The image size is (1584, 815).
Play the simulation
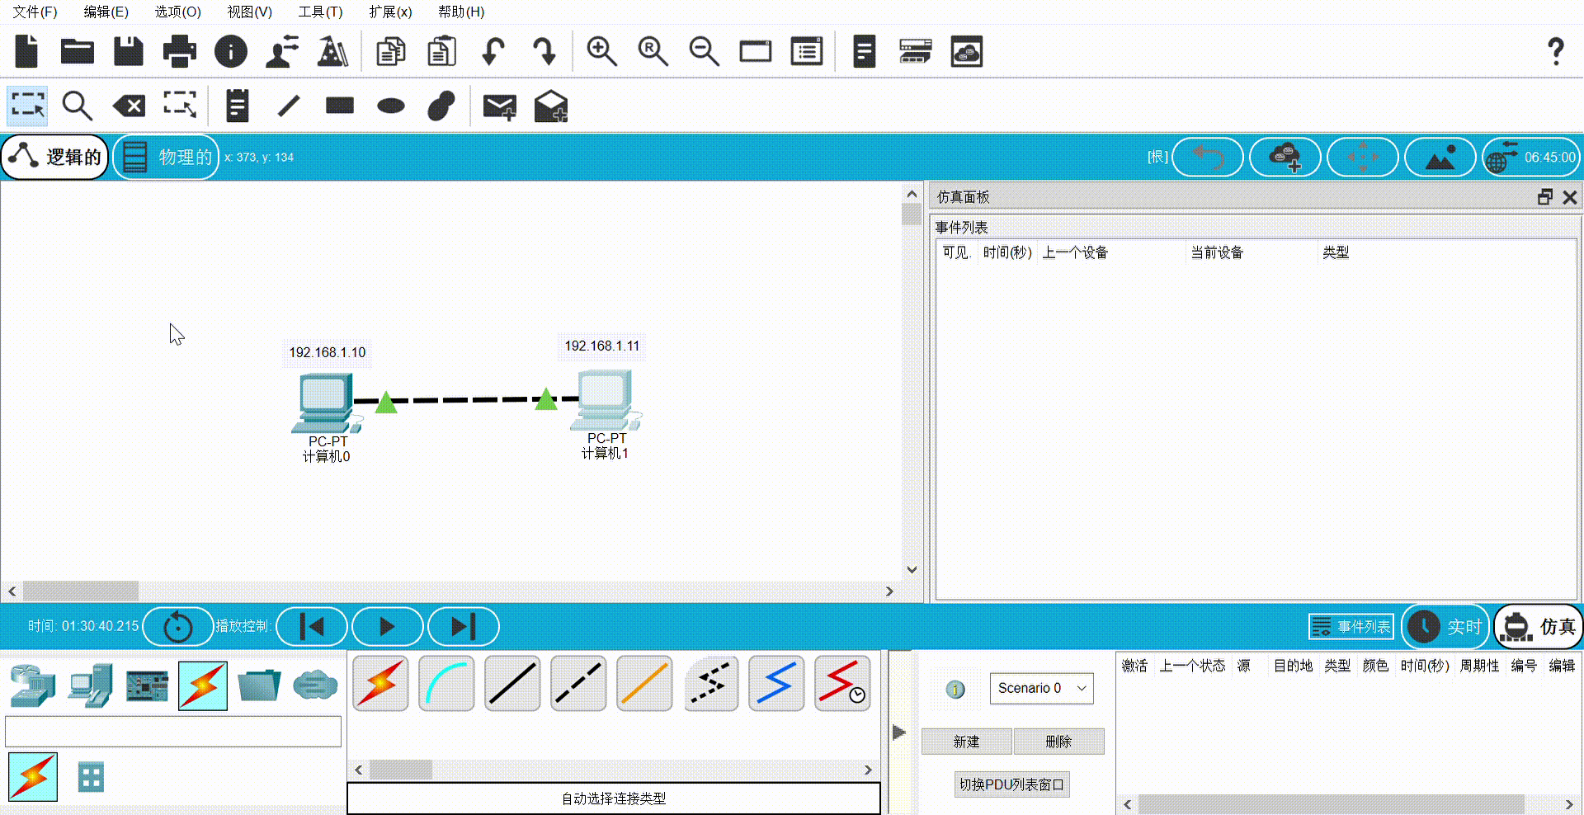(x=387, y=627)
